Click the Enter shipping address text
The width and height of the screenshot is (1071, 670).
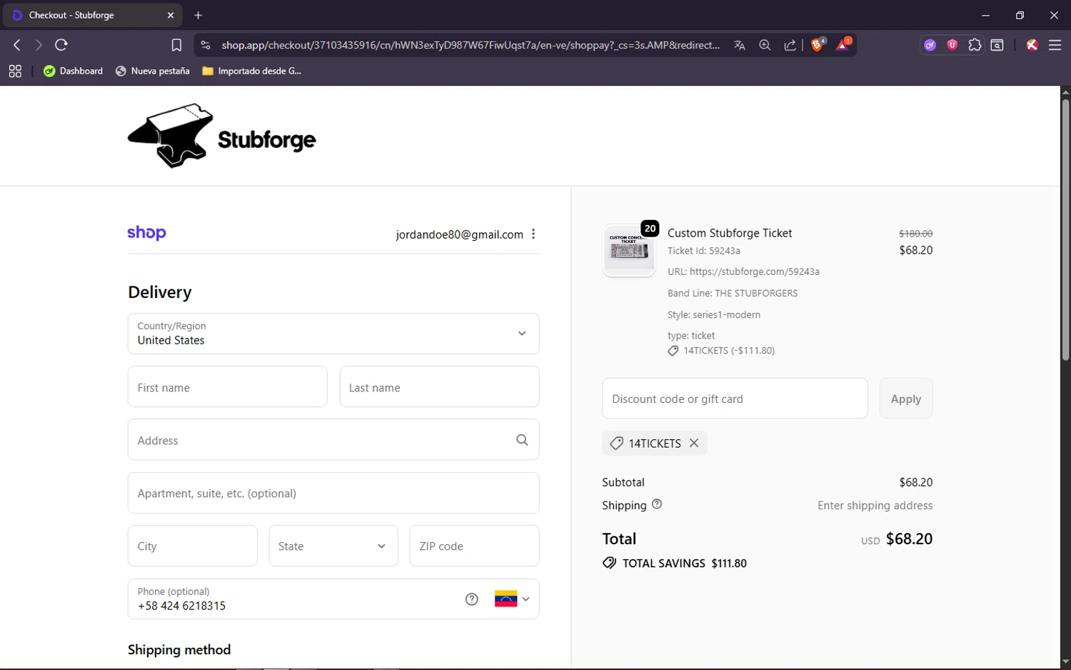click(x=875, y=505)
